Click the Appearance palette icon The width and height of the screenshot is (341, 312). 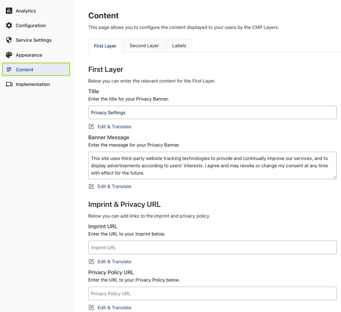[9, 55]
